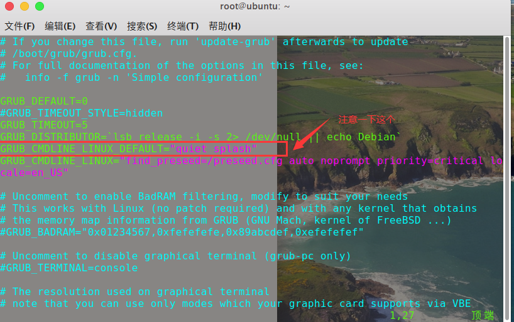The image size is (514, 322).
Task: Place cursor on "quiet splash" value
Action: coord(213,148)
